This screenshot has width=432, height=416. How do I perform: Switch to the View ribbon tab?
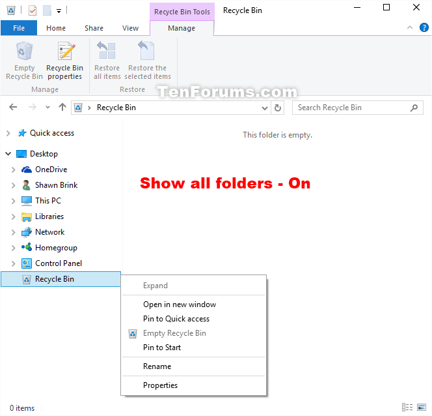[130, 28]
